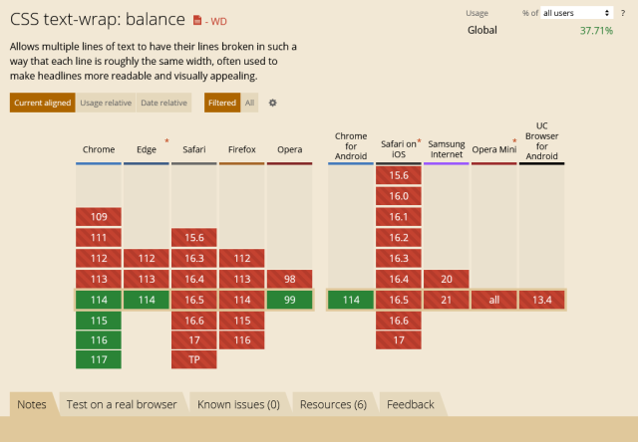Click Safari 15.6 version cell

tap(194, 238)
